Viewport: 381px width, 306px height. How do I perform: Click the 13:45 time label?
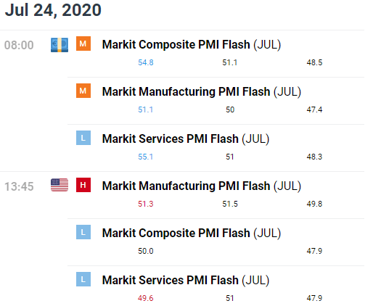[x=19, y=187]
